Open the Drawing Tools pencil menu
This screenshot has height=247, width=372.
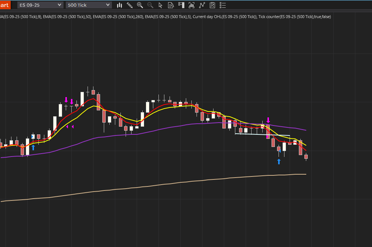pyautogui.click(x=130, y=5)
